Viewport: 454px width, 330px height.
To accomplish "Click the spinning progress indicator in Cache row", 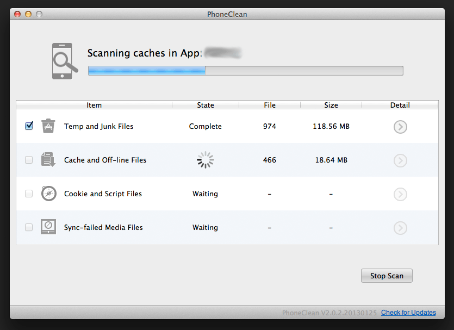I will tap(206, 160).
